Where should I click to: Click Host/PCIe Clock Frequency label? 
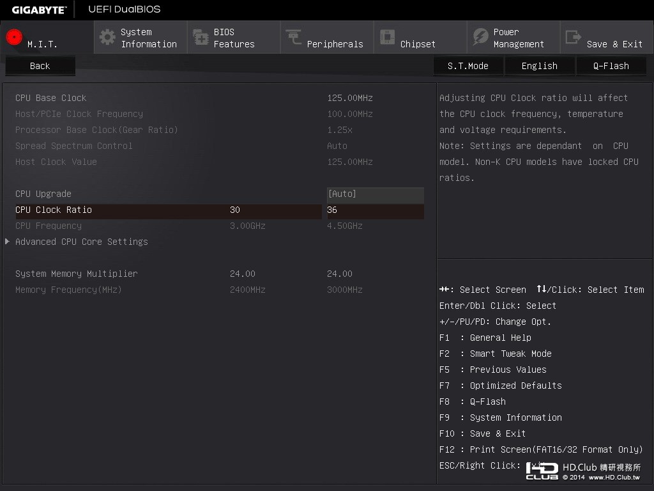[x=79, y=114]
